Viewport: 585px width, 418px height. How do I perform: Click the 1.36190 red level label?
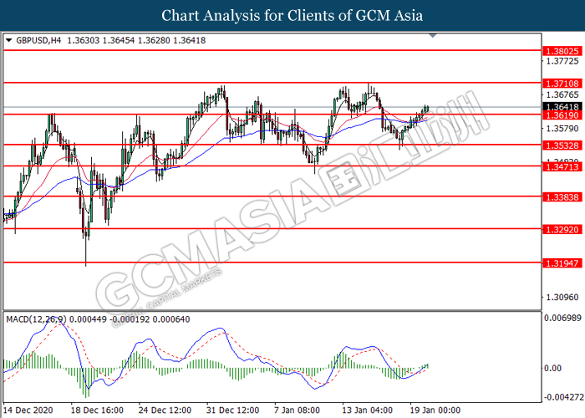click(x=562, y=115)
